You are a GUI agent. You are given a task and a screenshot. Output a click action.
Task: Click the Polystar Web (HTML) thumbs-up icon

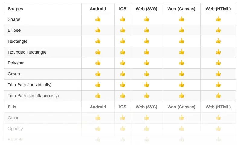pyautogui.click(x=218, y=63)
